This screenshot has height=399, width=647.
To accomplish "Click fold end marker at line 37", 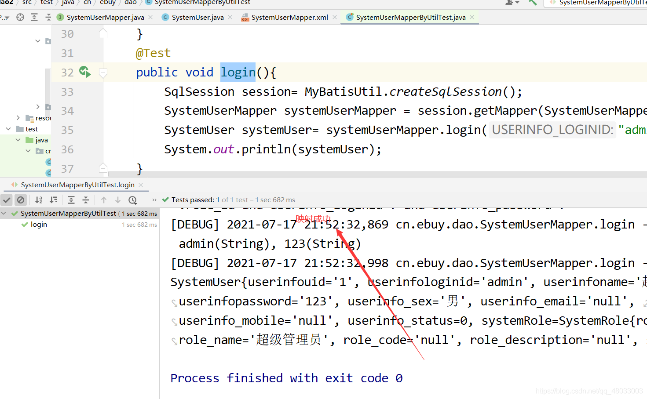I will (103, 168).
